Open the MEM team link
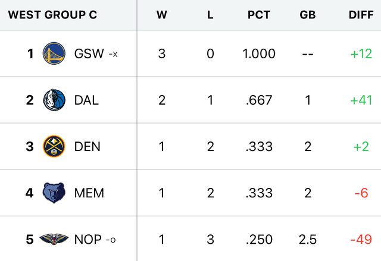381x261 pixels. [x=89, y=193]
